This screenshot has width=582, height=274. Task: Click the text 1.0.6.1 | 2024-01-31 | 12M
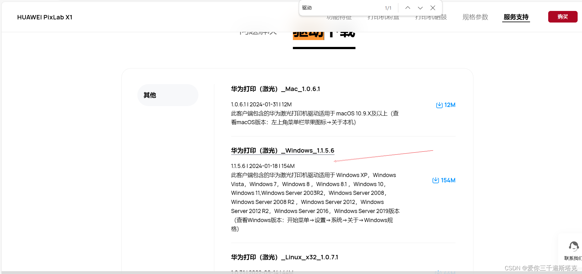[261, 104]
